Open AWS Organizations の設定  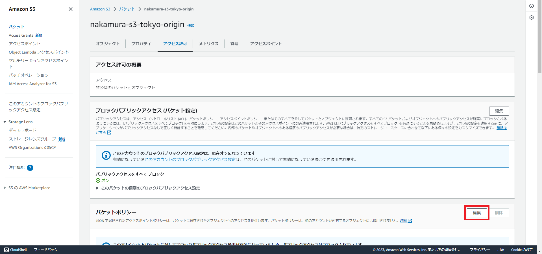32,147
